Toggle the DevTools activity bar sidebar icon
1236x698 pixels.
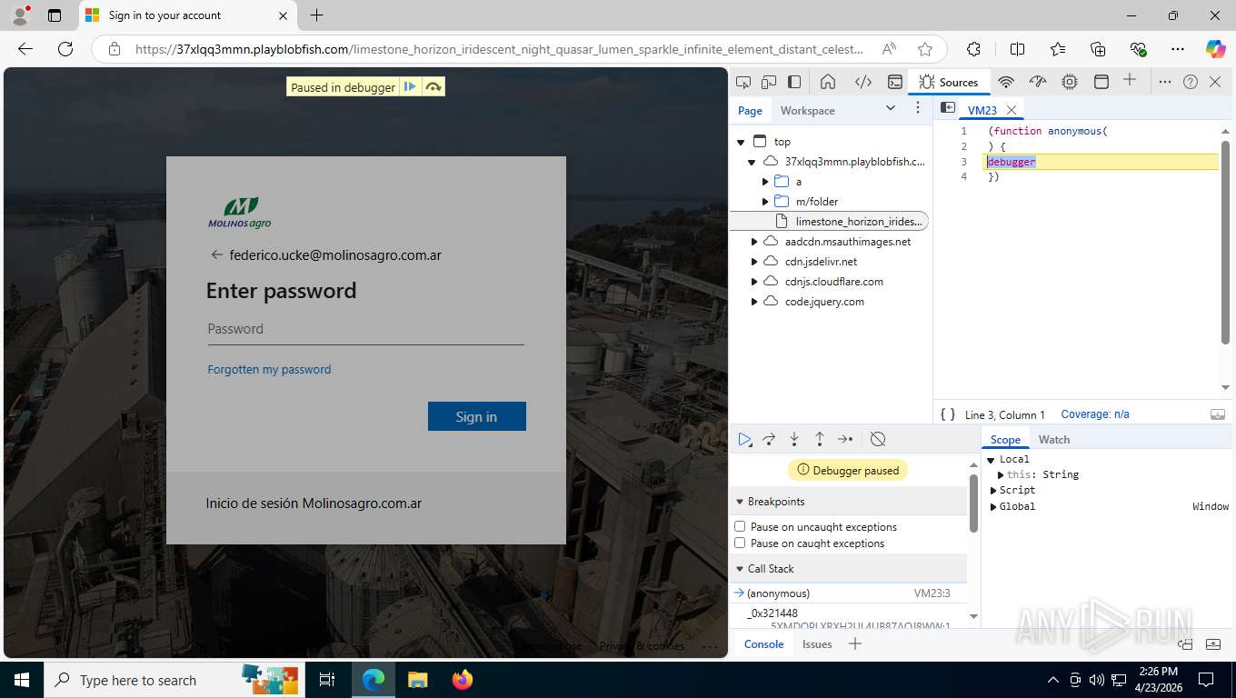pyautogui.click(x=794, y=82)
